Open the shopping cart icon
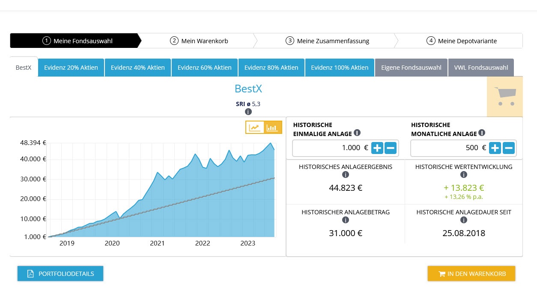The width and height of the screenshot is (537, 290). pos(505,97)
